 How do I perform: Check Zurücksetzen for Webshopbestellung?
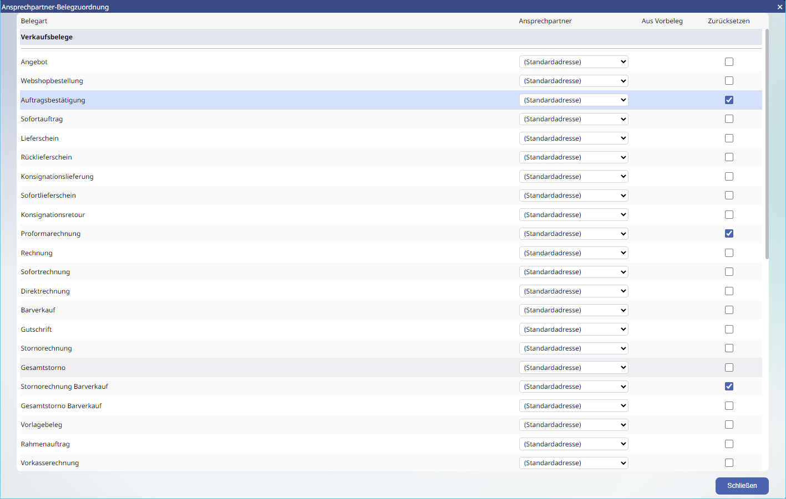729,81
